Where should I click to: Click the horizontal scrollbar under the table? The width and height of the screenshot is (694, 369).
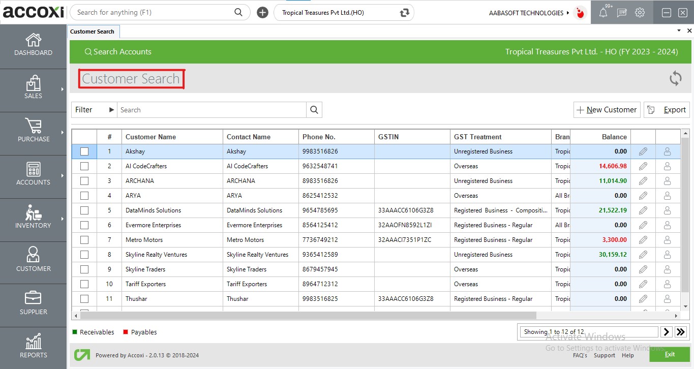point(305,316)
